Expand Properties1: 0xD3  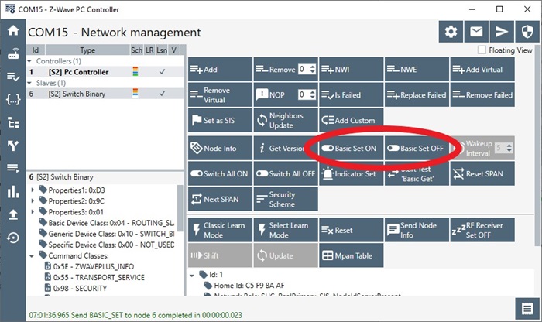(x=33, y=190)
